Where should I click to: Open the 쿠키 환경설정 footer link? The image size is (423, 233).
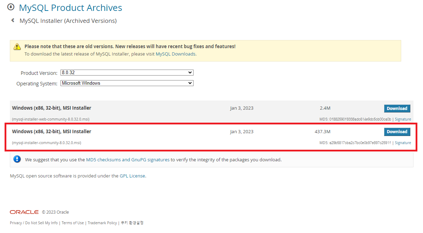coord(132,223)
